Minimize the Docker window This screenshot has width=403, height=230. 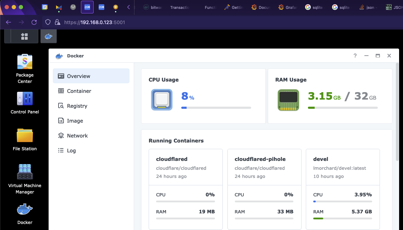pyautogui.click(x=366, y=56)
